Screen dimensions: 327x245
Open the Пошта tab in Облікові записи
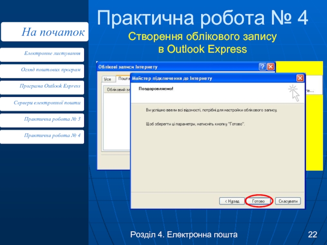click(123, 78)
